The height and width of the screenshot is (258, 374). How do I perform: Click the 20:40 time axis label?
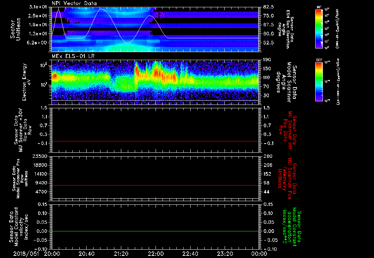pyautogui.click(x=86, y=254)
